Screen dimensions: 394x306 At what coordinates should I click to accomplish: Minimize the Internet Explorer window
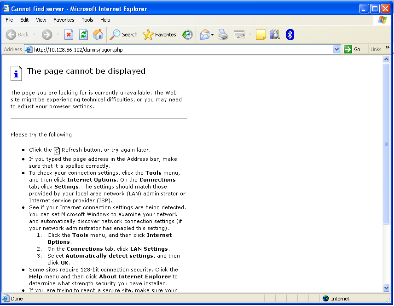coord(364,9)
